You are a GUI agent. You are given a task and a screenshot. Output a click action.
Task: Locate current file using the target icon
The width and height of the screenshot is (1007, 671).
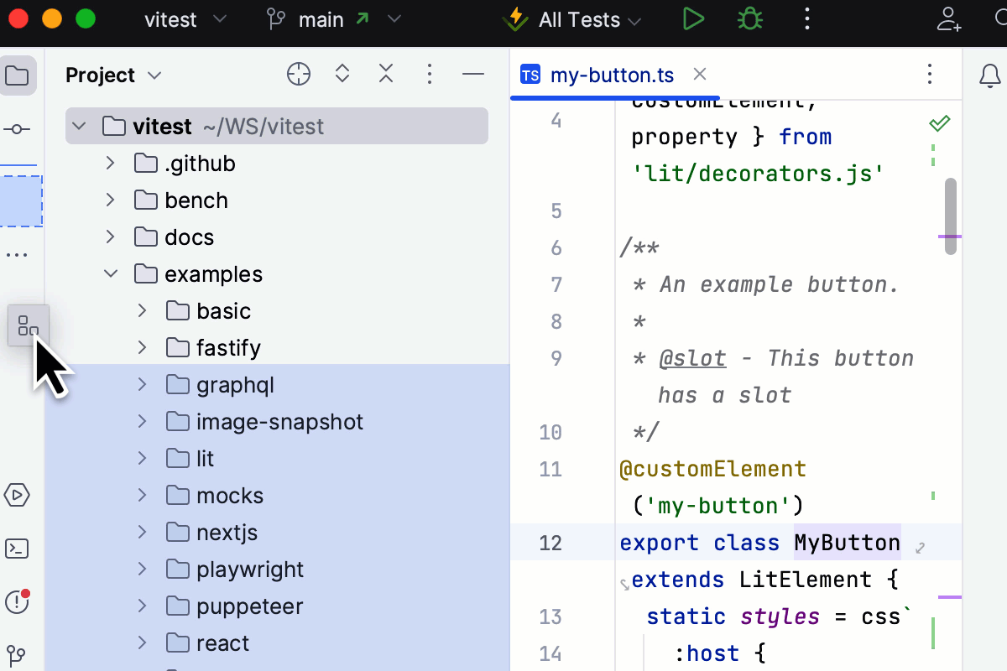[298, 74]
